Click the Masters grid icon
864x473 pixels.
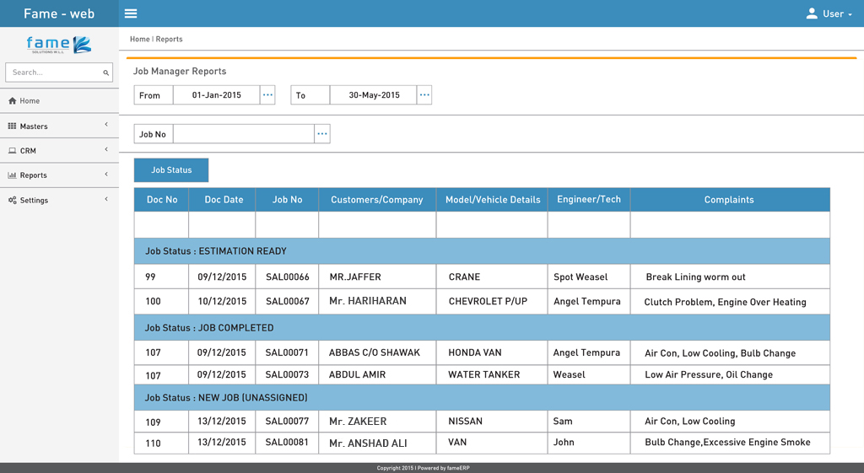coord(12,126)
